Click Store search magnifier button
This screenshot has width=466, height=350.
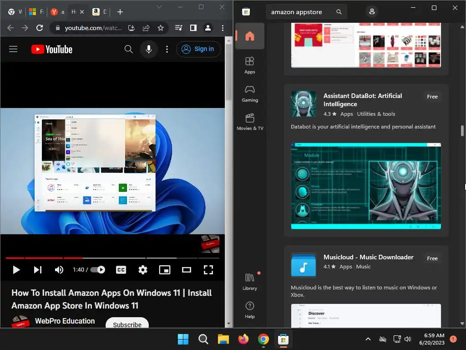339,12
